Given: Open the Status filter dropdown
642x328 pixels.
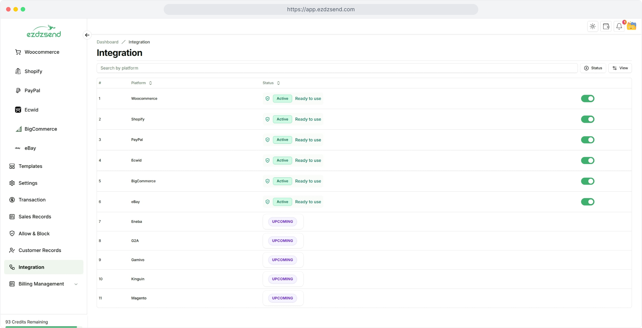Looking at the screenshot, I should 593,68.
